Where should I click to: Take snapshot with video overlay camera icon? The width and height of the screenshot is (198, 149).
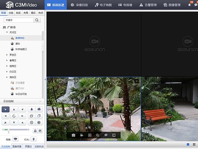click(73, 135)
